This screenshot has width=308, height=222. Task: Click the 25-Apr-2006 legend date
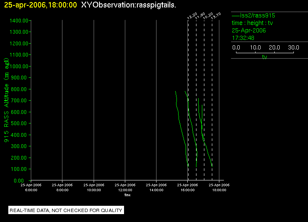click(x=248, y=30)
